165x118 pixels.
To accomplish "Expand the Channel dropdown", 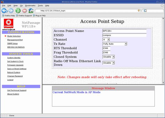I will [106, 40].
